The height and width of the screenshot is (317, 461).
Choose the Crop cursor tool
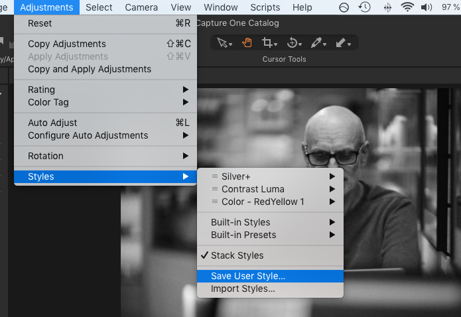tap(268, 42)
